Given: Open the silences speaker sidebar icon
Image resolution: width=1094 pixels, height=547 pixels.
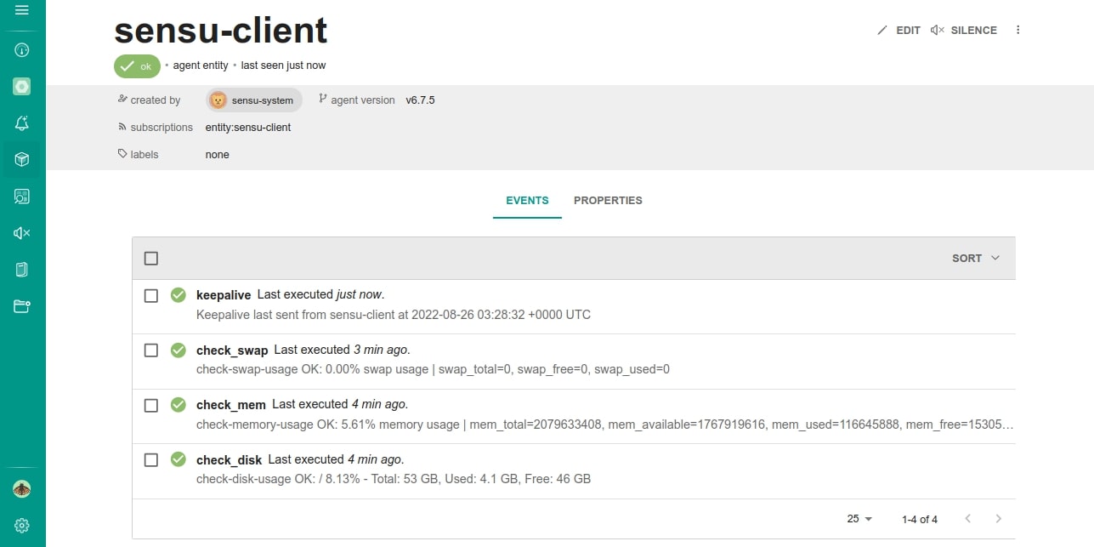Looking at the screenshot, I should (x=22, y=233).
